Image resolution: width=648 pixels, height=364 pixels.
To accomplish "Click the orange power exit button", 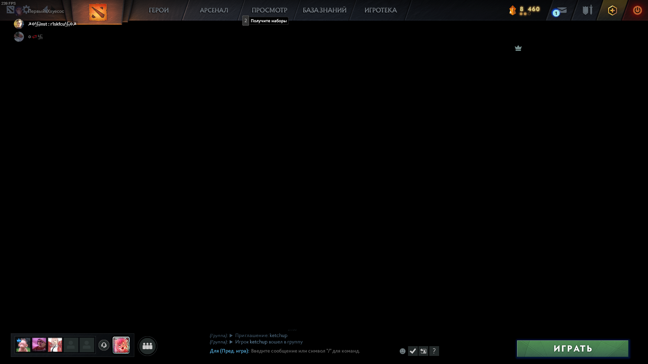I will tap(637, 10).
